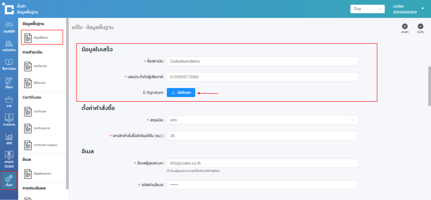Click the ชื่อสถาบัน (institution name) input field
Screen dimensions: 431x200
point(262,61)
